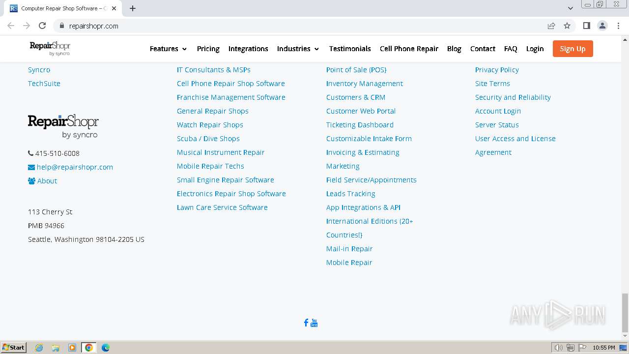Click the orange Sign Up button
Image resolution: width=629 pixels, height=354 pixels.
coord(572,49)
